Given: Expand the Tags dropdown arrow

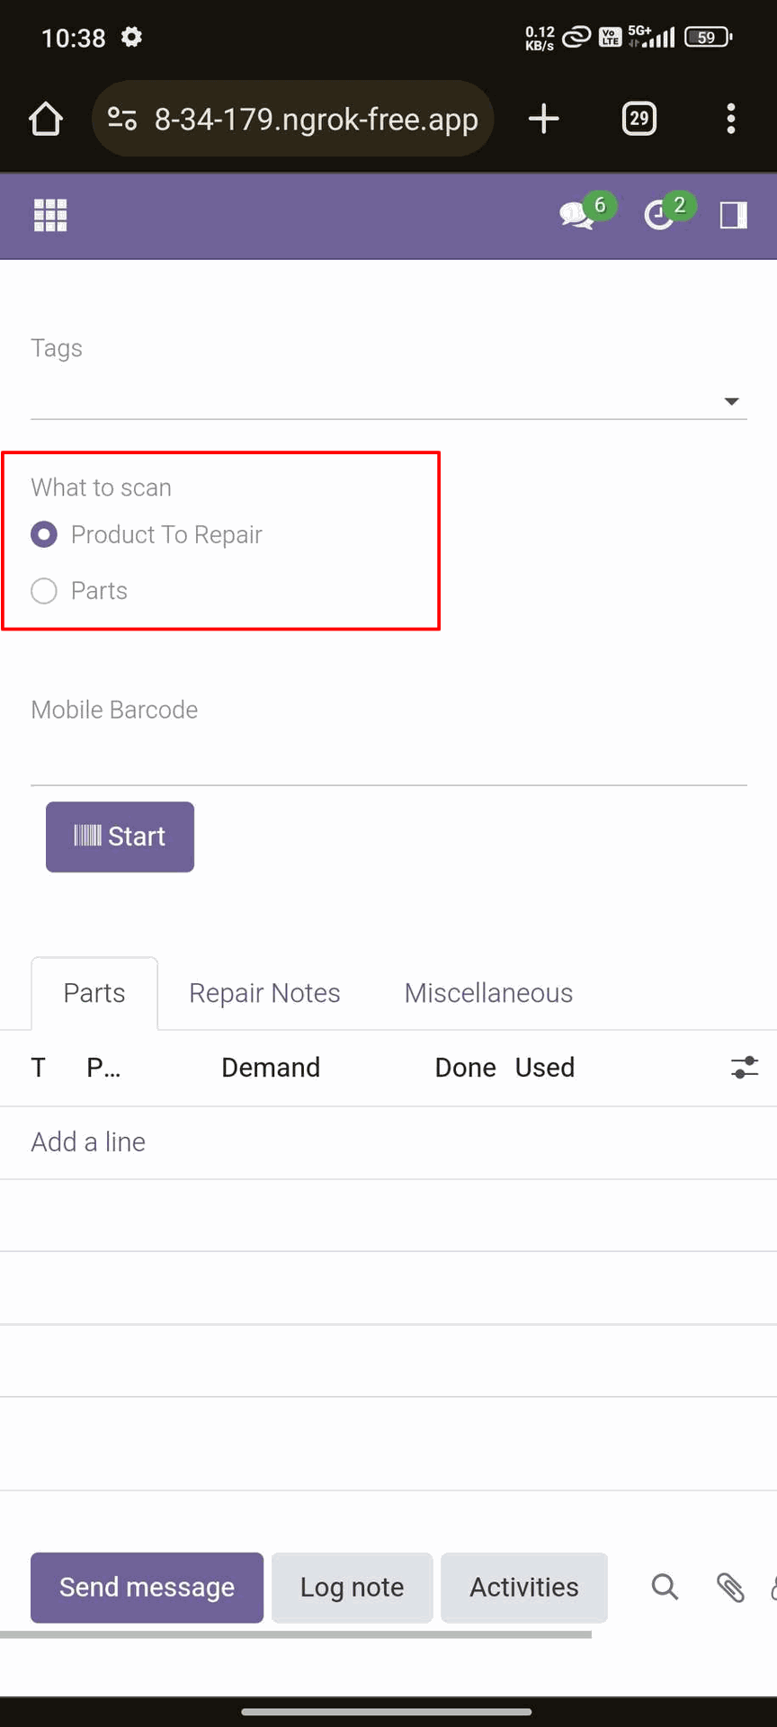Looking at the screenshot, I should (732, 401).
